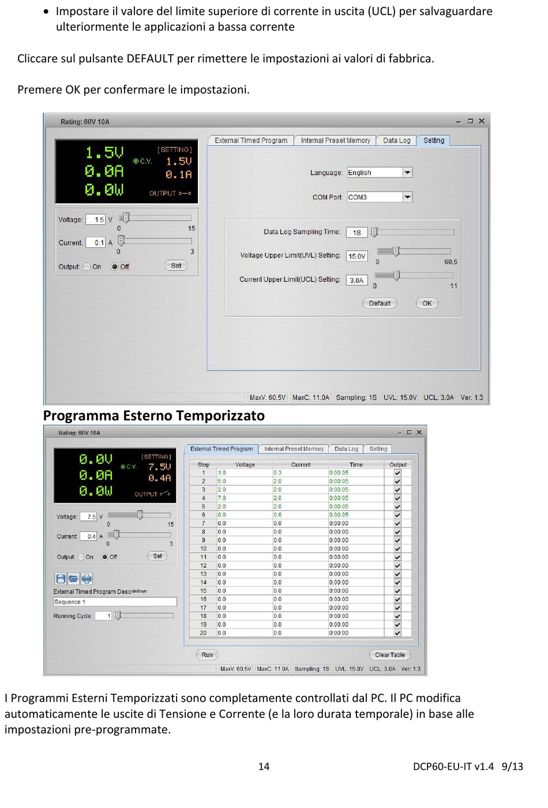
Task: Select External Timed Program tab in lower window
Action: 222,449
